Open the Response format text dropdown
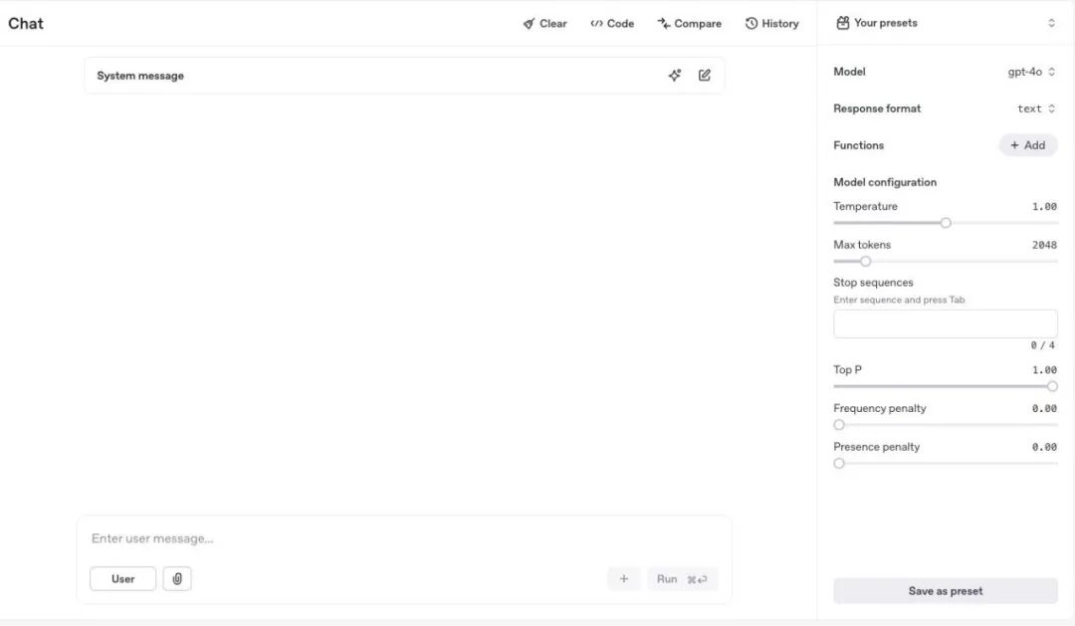The image size is (1075, 626). coord(1036,108)
